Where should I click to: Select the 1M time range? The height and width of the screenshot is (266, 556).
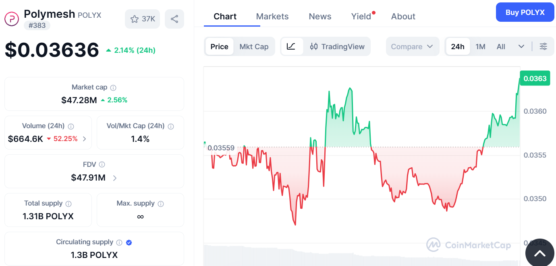click(x=480, y=46)
